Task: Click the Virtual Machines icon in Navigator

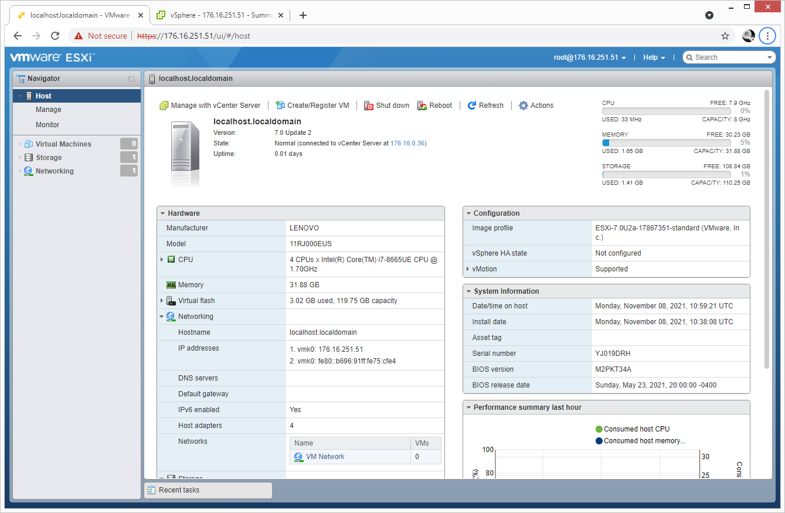Action: (x=29, y=144)
